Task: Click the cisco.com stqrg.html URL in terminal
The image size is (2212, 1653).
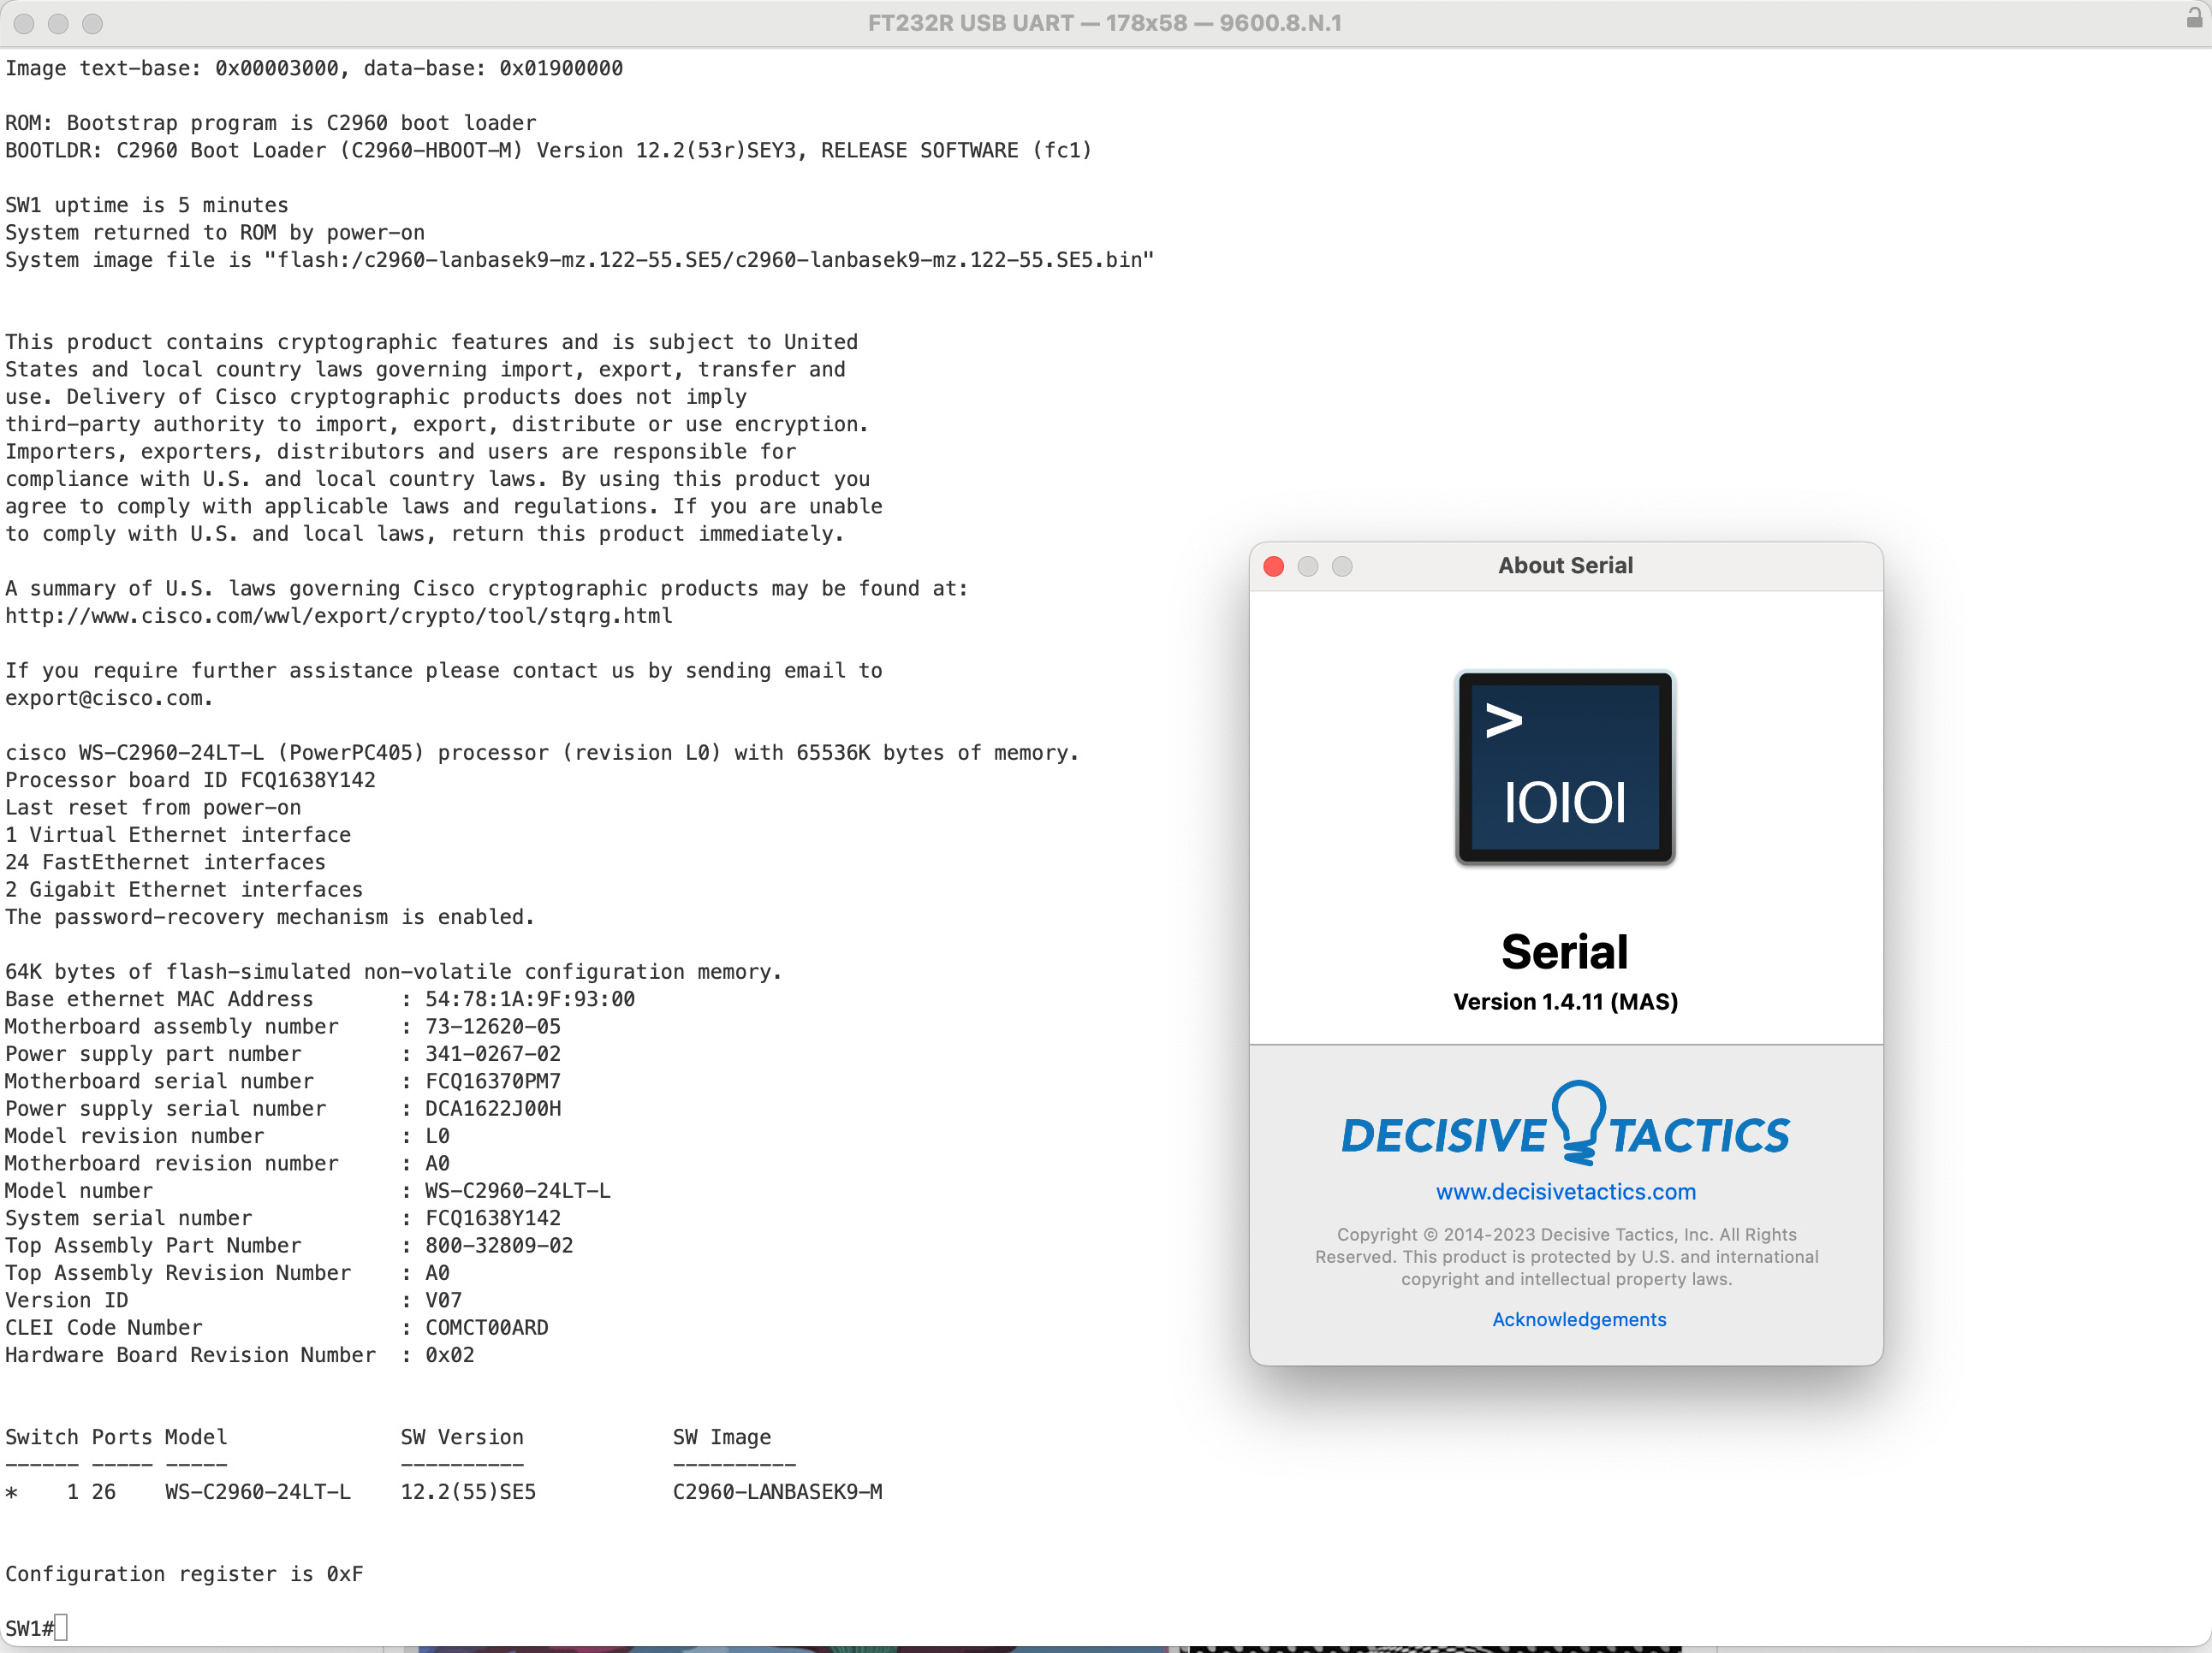Action: tap(338, 616)
